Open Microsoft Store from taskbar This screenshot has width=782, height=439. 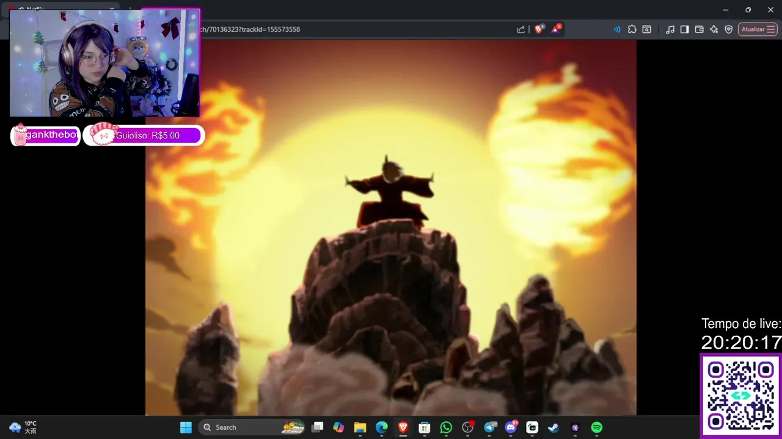(425, 427)
